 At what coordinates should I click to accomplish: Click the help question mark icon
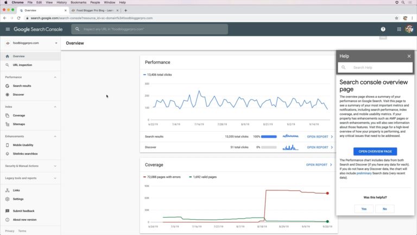point(383,29)
